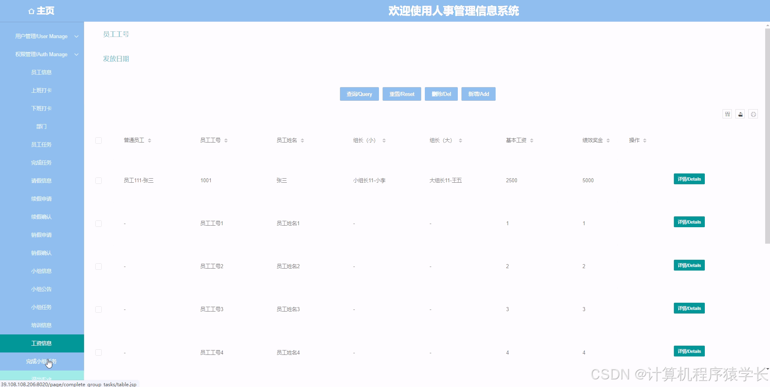The height and width of the screenshot is (387, 770).
Task: Sort the table by 员工工号 column
Action: pyautogui.click(x=226, y=140)
